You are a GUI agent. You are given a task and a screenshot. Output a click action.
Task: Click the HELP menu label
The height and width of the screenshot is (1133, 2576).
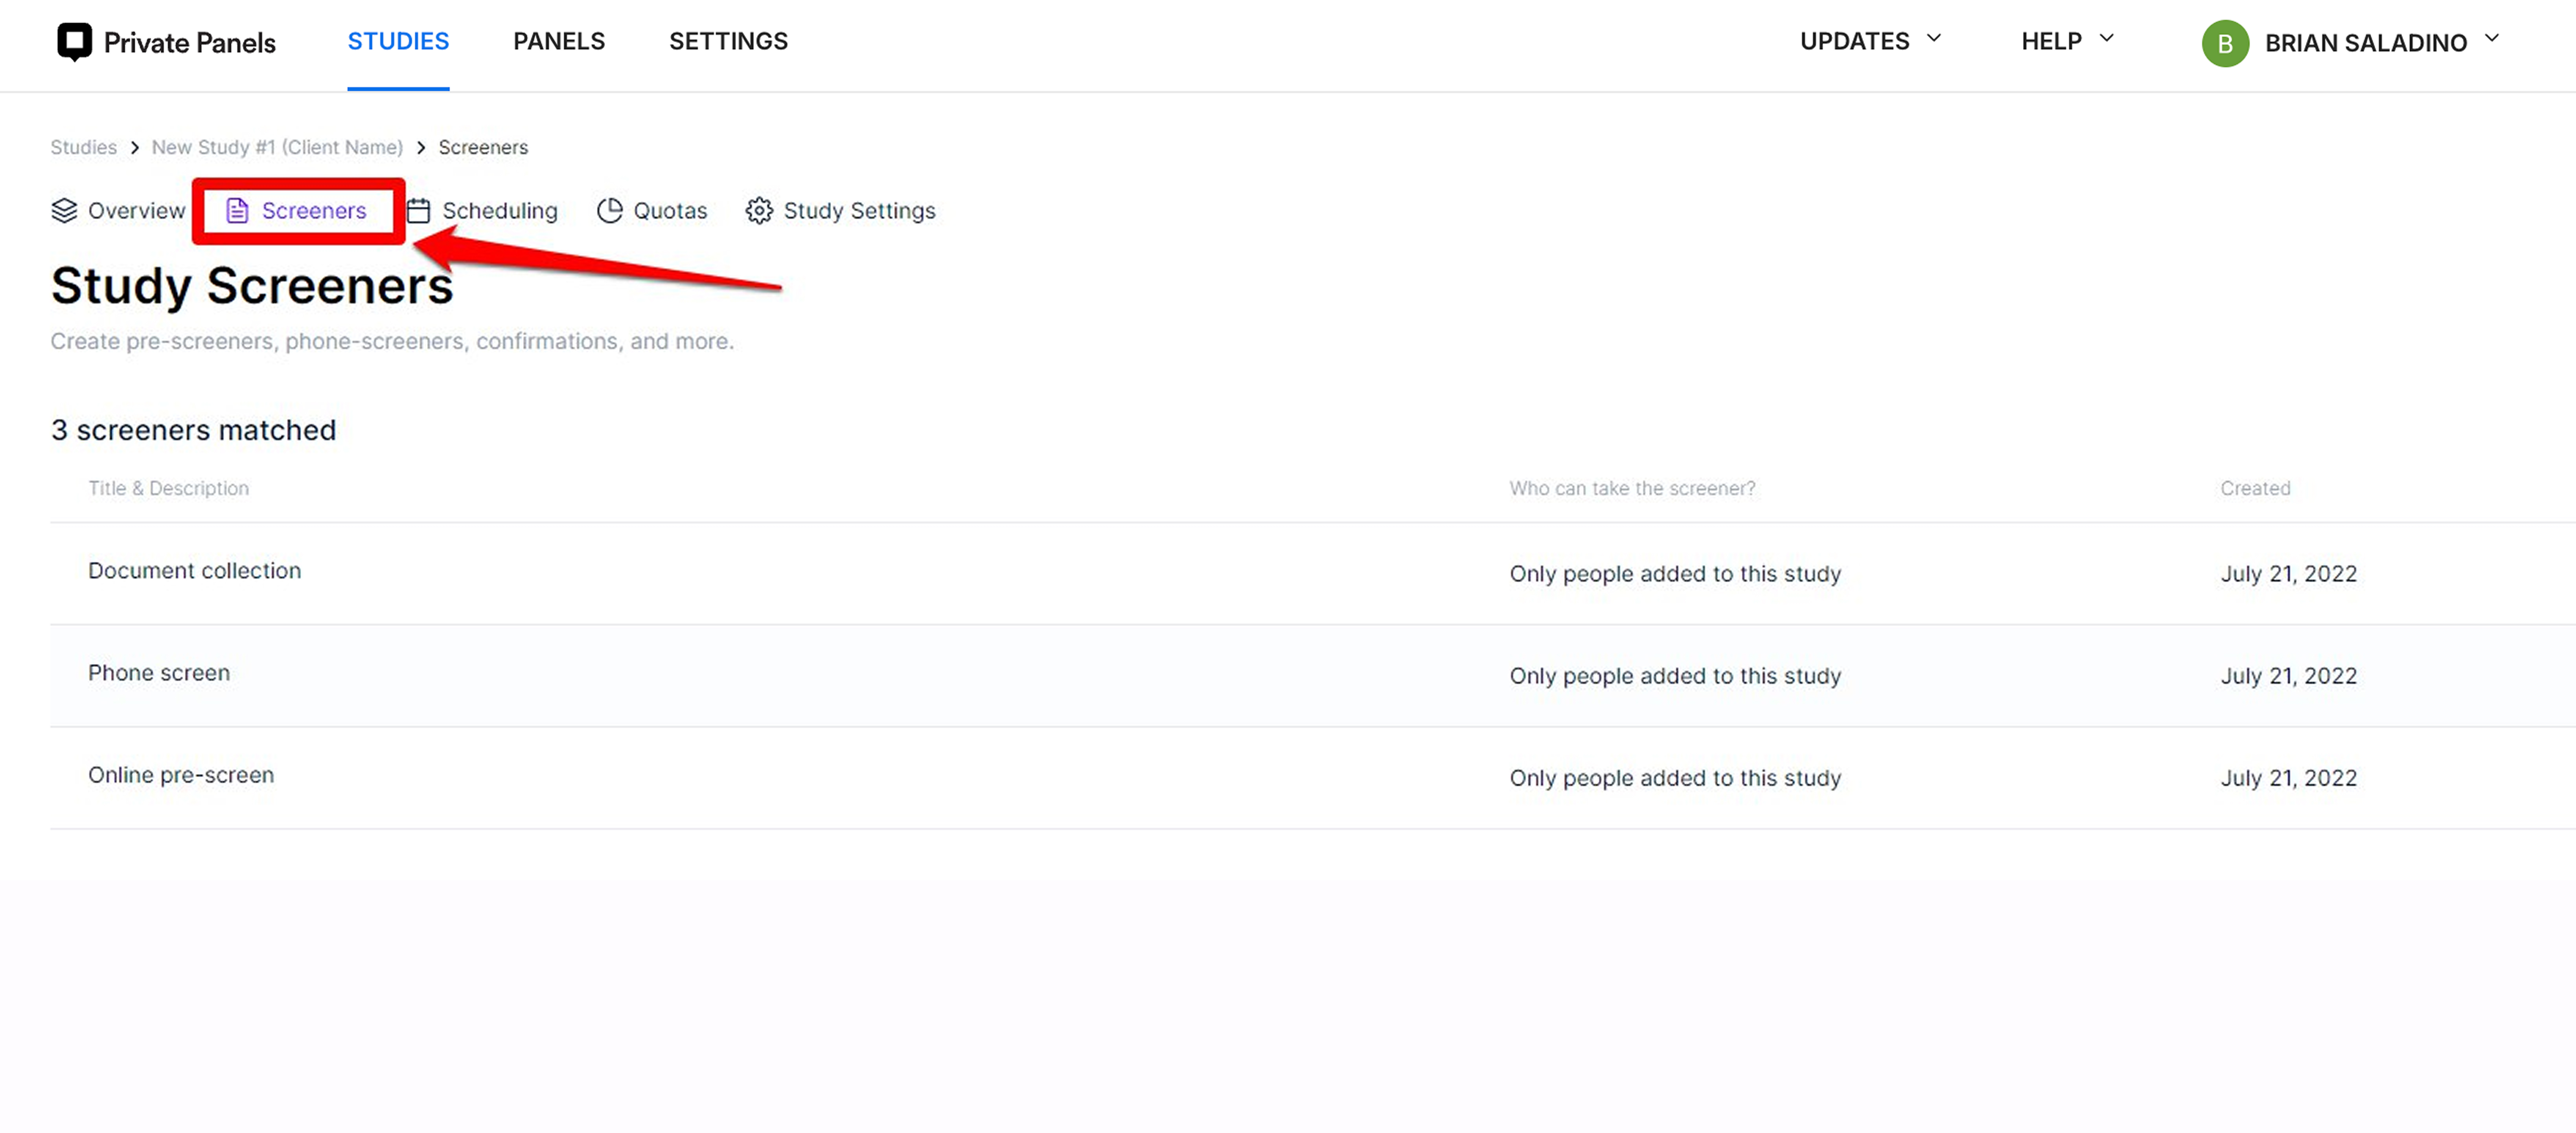coord(2051,41)
